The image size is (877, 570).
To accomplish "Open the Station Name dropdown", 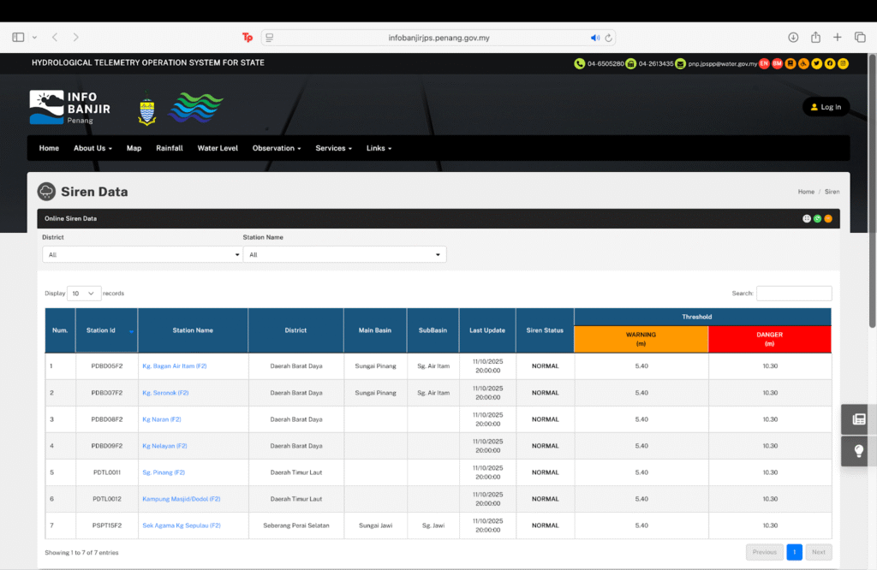I will click(x=344, y=254).
